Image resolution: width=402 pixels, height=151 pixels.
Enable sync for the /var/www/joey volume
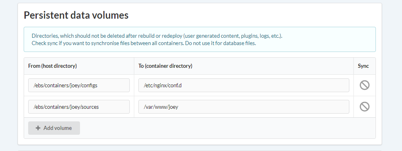[x=364, y=107]
